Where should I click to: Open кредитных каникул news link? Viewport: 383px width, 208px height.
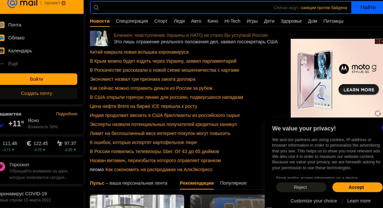[x=163, y=124]
